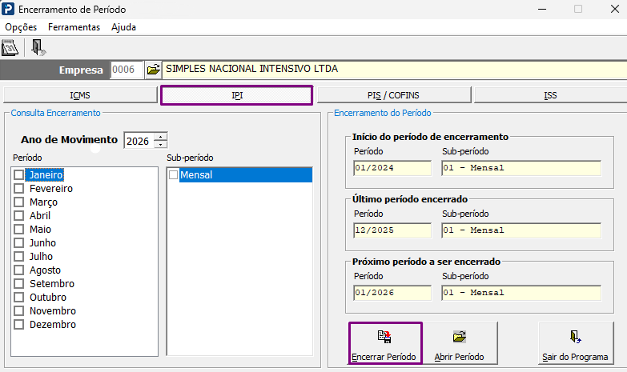Close the Encerramento de Período window
Screen dimensions: 627x372
click(x=615, y=9)
